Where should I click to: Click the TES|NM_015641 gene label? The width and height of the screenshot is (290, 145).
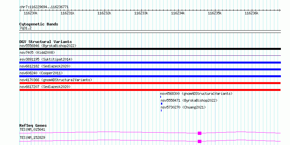click(32, 129)
